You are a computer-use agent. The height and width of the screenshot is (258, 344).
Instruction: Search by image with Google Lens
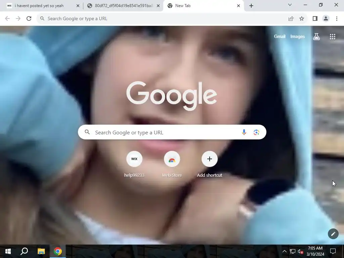[256, 132]
